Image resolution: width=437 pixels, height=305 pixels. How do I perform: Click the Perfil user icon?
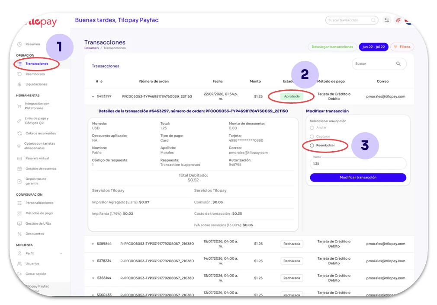pyautogui.click(x=19, y=253)
